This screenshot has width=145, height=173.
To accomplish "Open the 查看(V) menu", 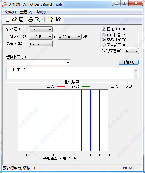I will pyautogui.click(x=26, y=12).
